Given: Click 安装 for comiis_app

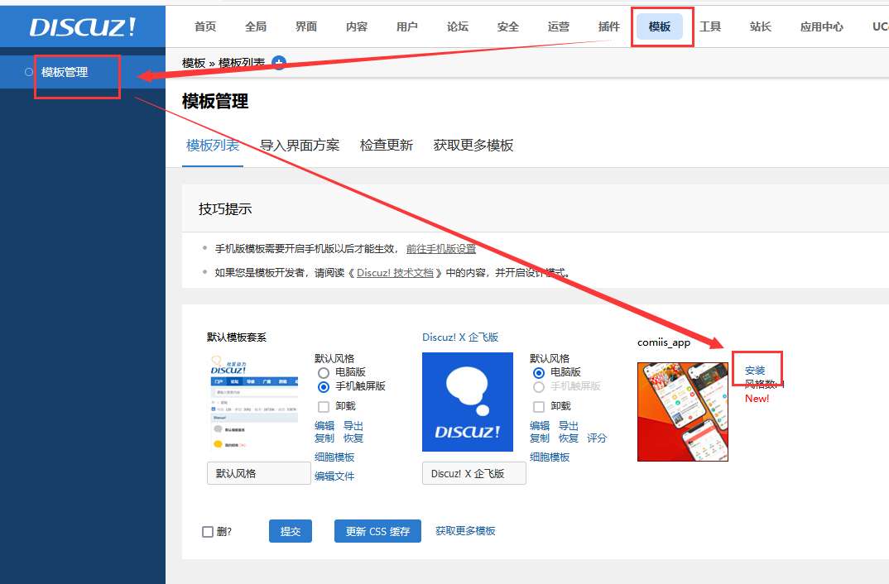Looking at the screenshot, I should pyautogui.click(x=755, y=371).
